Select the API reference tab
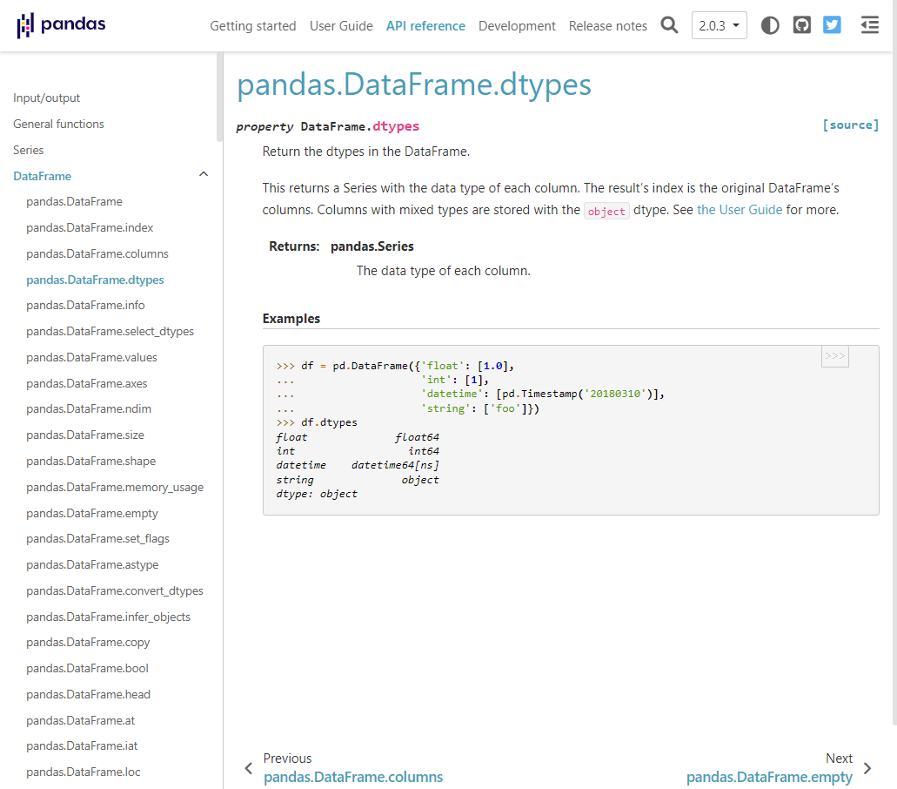897x789 pixels. pos(425,26)
